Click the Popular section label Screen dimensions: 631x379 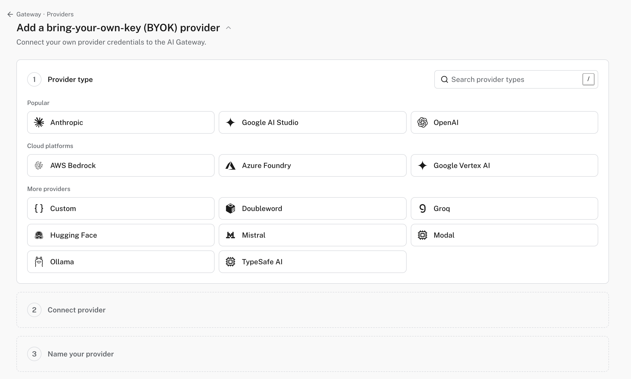(x=38, y=103)
